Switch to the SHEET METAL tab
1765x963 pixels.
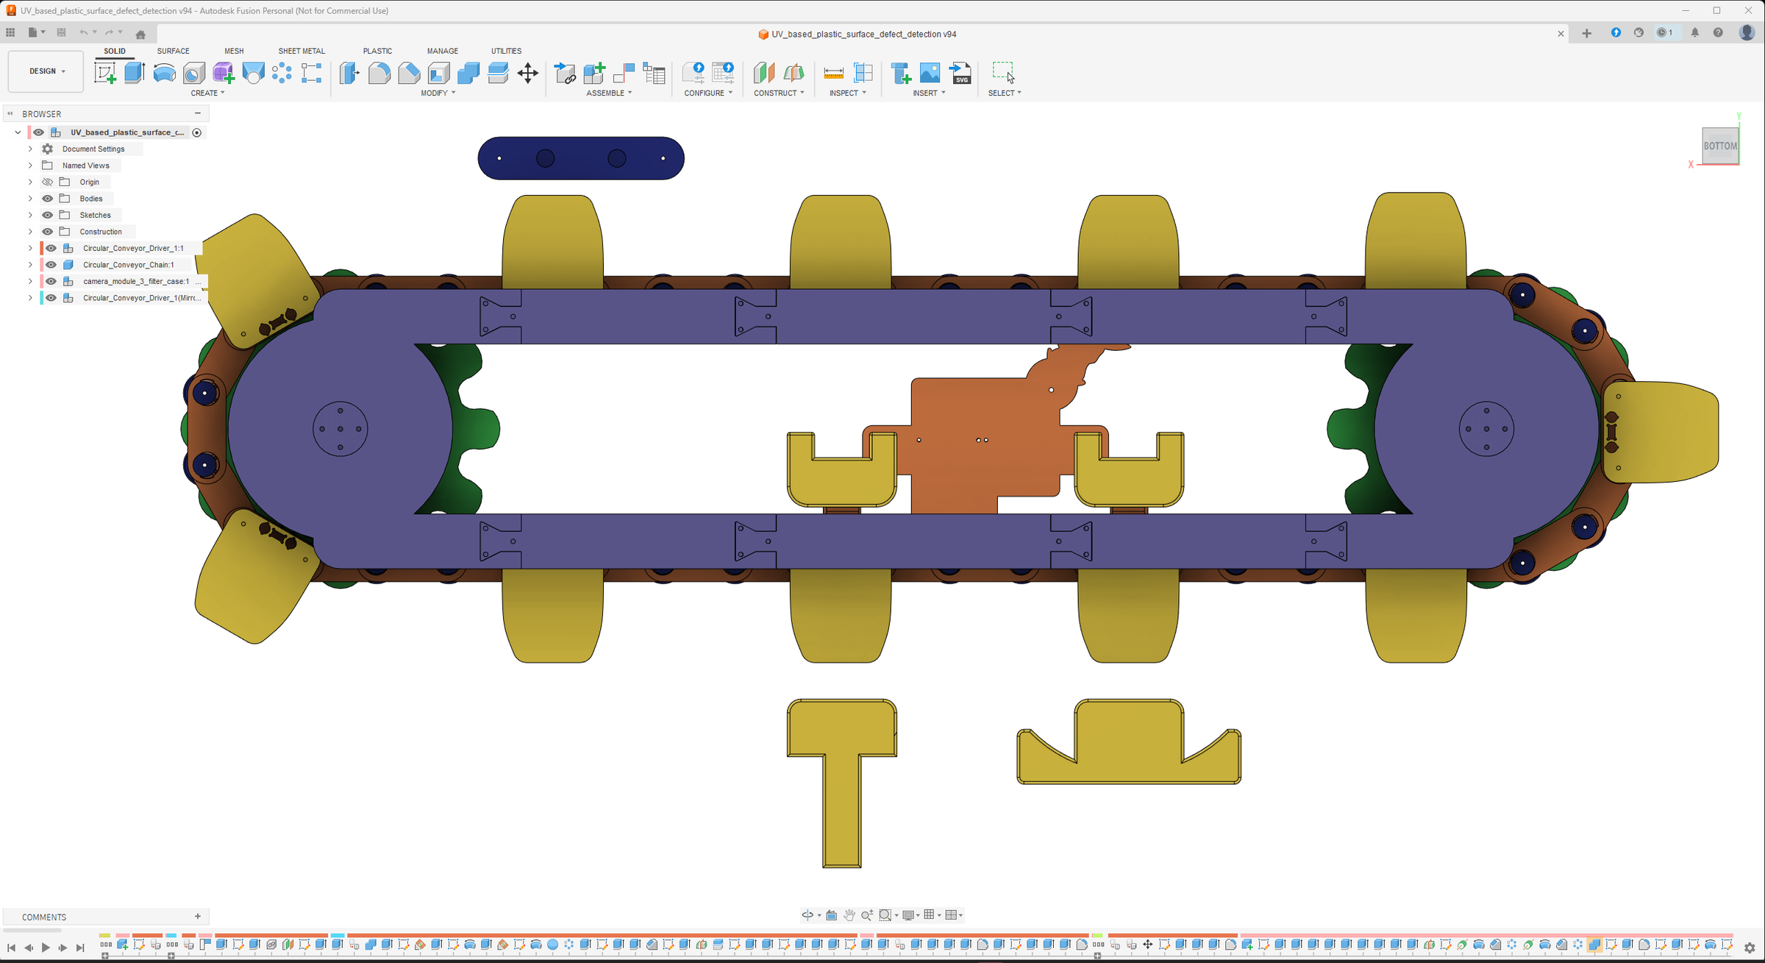[x=302, y=51]
